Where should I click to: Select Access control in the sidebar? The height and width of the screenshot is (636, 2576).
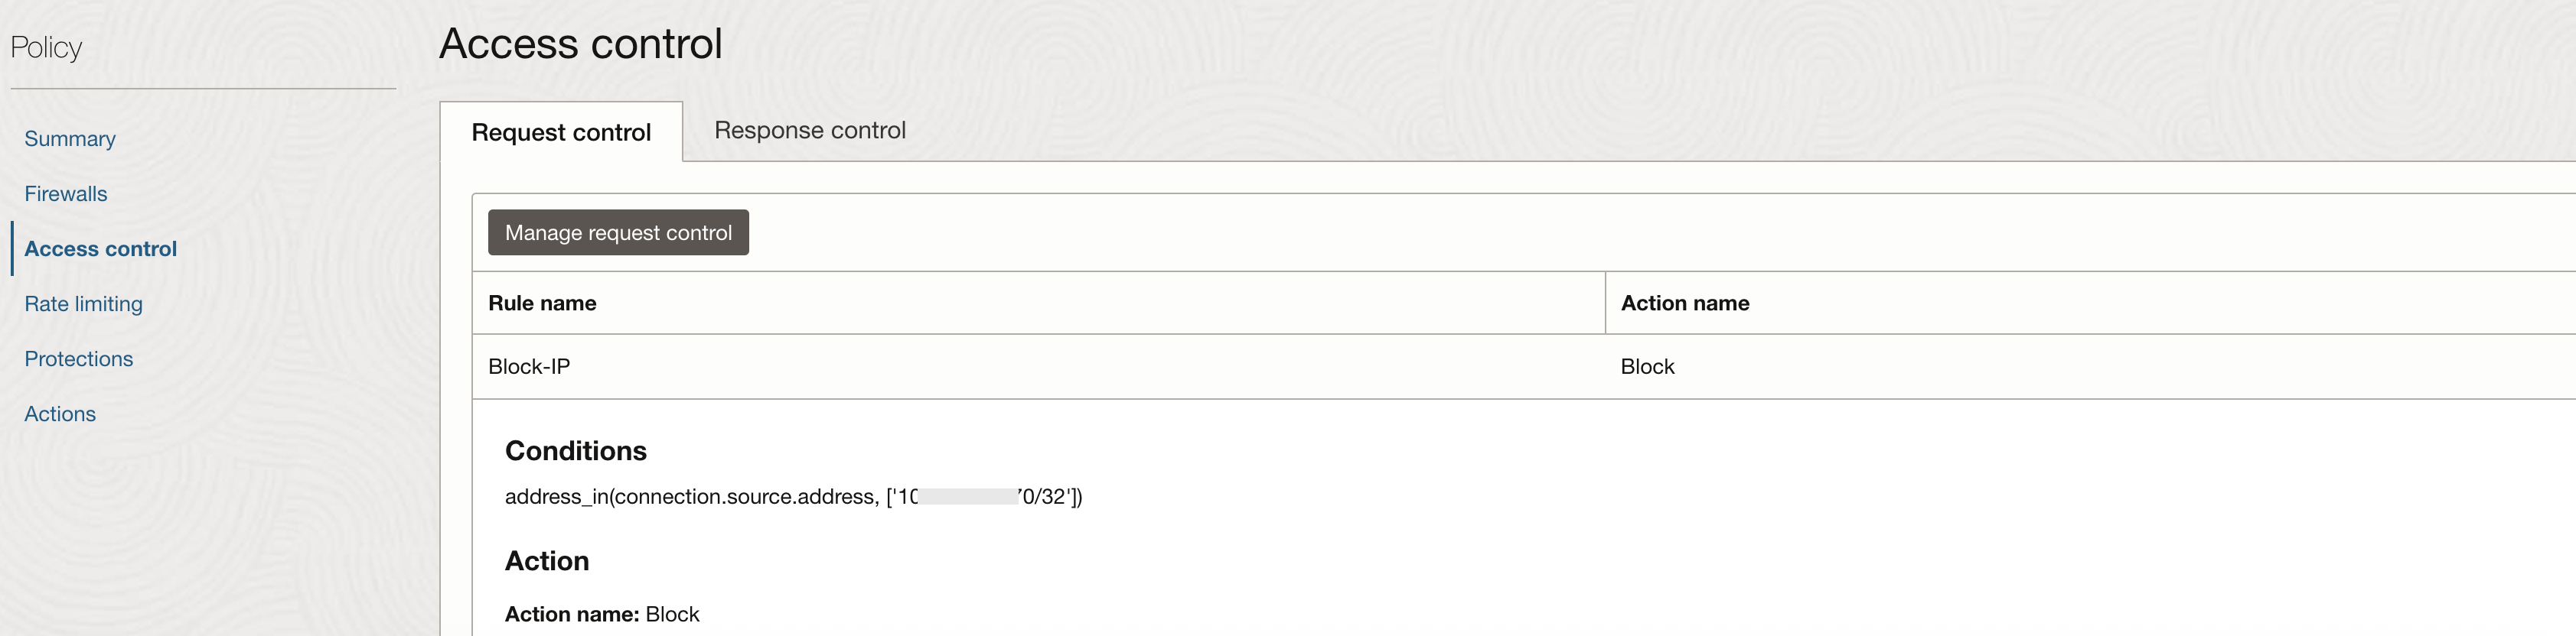tap(100, 248)
